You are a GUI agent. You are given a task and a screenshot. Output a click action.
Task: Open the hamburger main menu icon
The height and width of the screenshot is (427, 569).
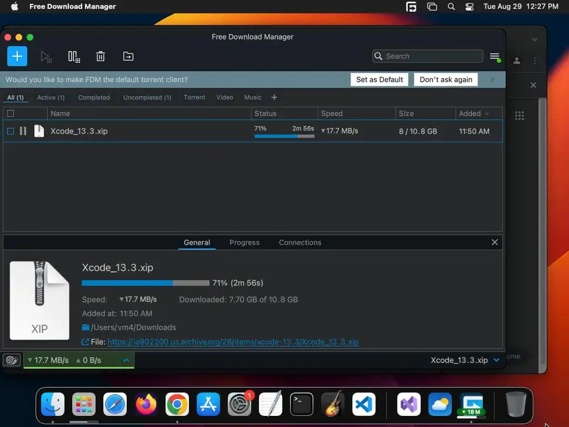pos(495,57)
